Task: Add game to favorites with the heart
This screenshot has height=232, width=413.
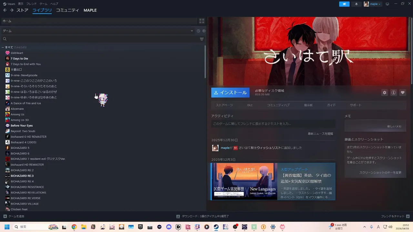Action: click(x=403, y=92)
